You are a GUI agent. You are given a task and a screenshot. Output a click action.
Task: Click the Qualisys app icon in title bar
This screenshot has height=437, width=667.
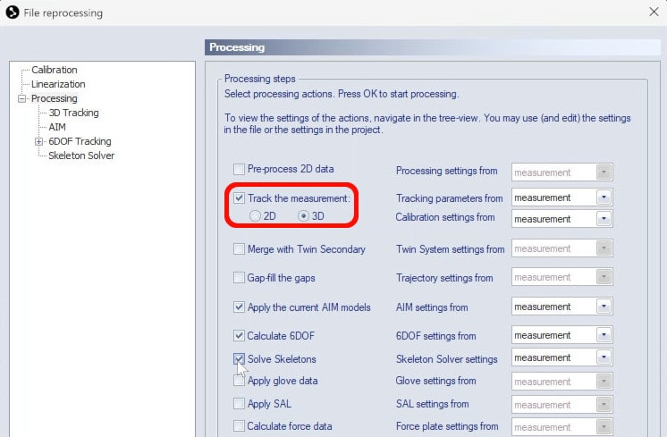(x=13, y=13)
